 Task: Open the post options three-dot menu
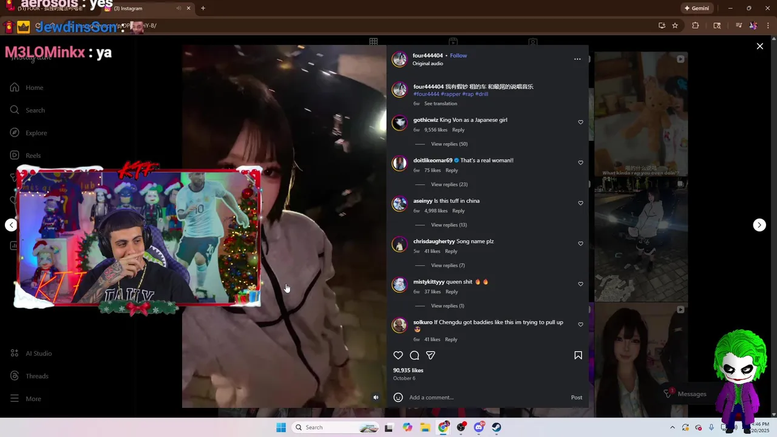coord(577,59)
